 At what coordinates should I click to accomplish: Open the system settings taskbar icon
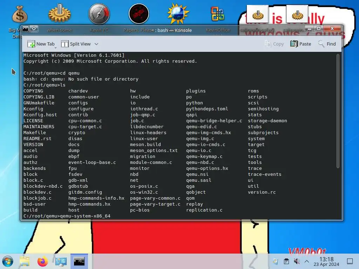[61, 261]
